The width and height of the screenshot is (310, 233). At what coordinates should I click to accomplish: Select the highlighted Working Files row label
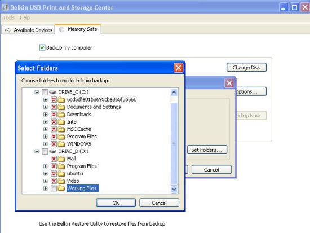click(82, 188)
